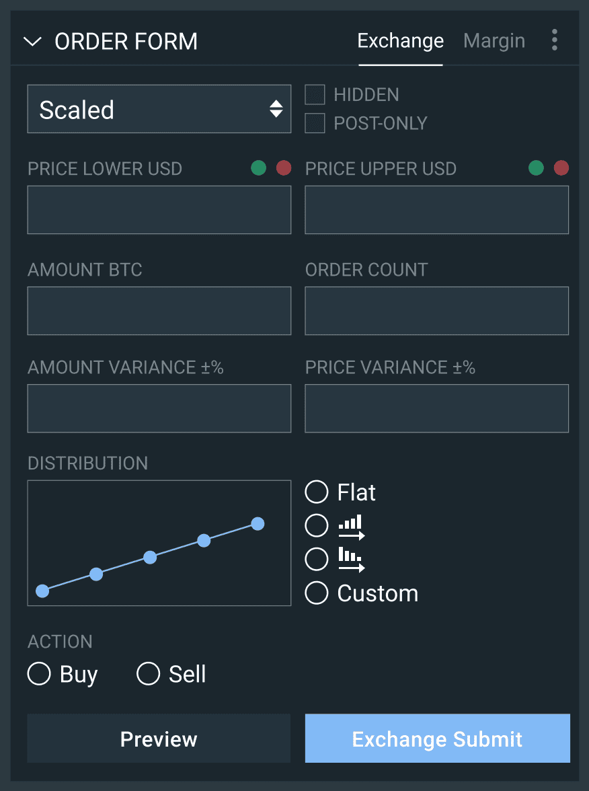This screenshot has height=791, width=589.
Task: Switch to the Margin tab
Action: coord(494,41)
